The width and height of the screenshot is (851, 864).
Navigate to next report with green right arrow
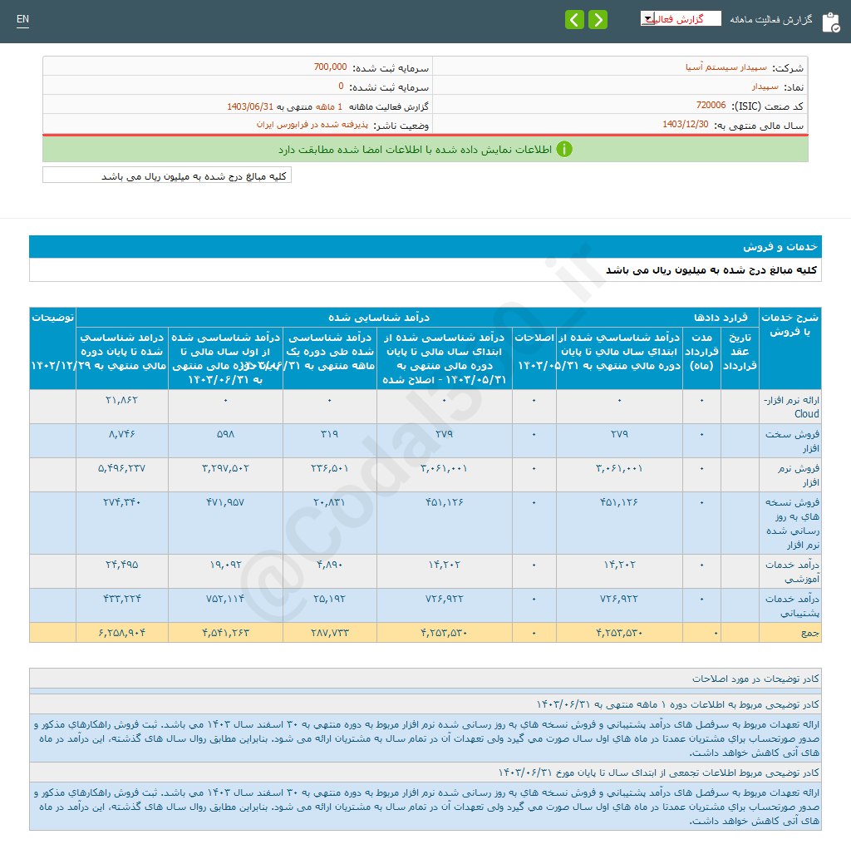598,18
